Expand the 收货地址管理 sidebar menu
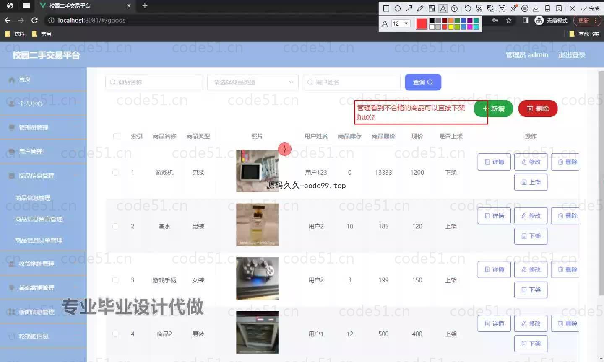 click(x=43, y=264)
